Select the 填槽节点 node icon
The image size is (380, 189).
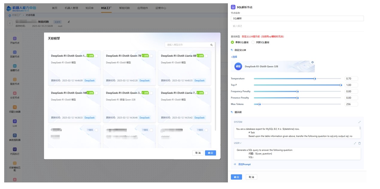click(15, 66)
